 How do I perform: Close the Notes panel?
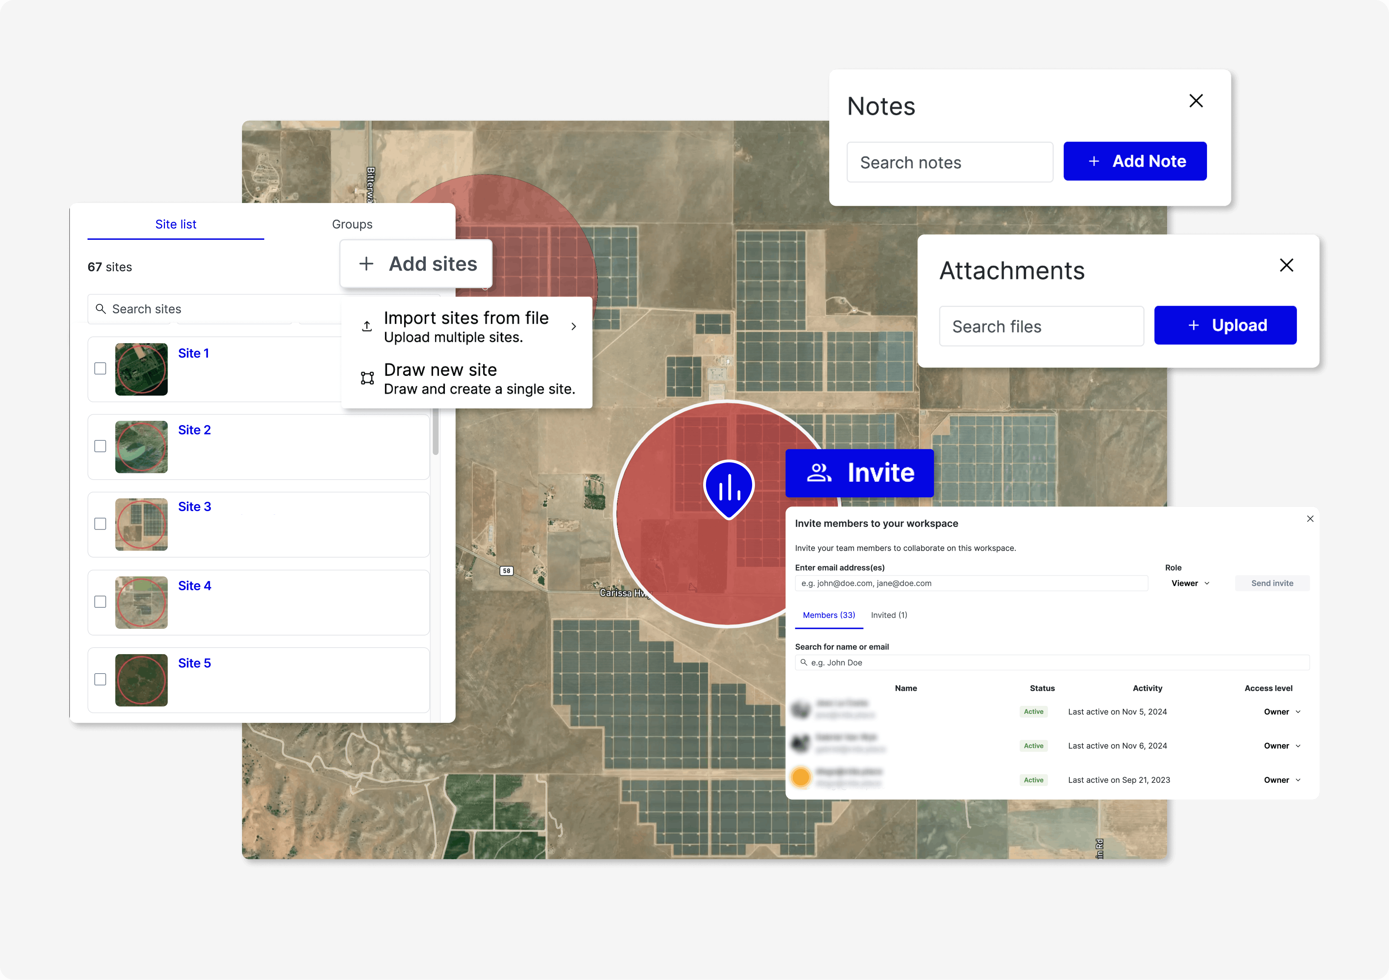[x=1196, y=101]
